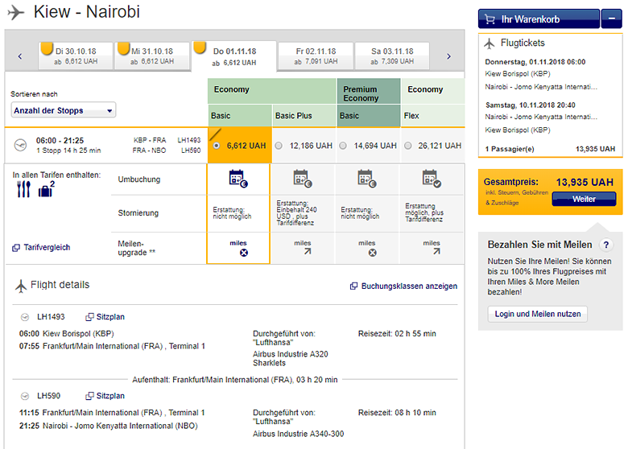Choose the 26,121 UAH Economy Flex fare
Screen dimensions: 628x449
pos(408,146)
